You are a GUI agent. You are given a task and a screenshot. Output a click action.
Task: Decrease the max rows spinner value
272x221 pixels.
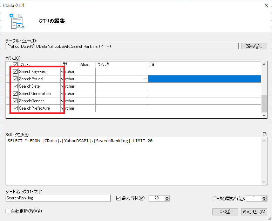tap(167, 200)
